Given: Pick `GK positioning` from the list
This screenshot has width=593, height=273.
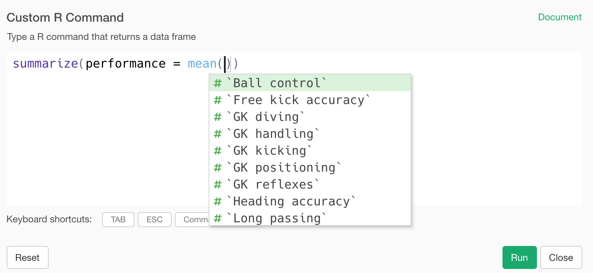Looking at the screenshot, I should click(x=284, y=168).
